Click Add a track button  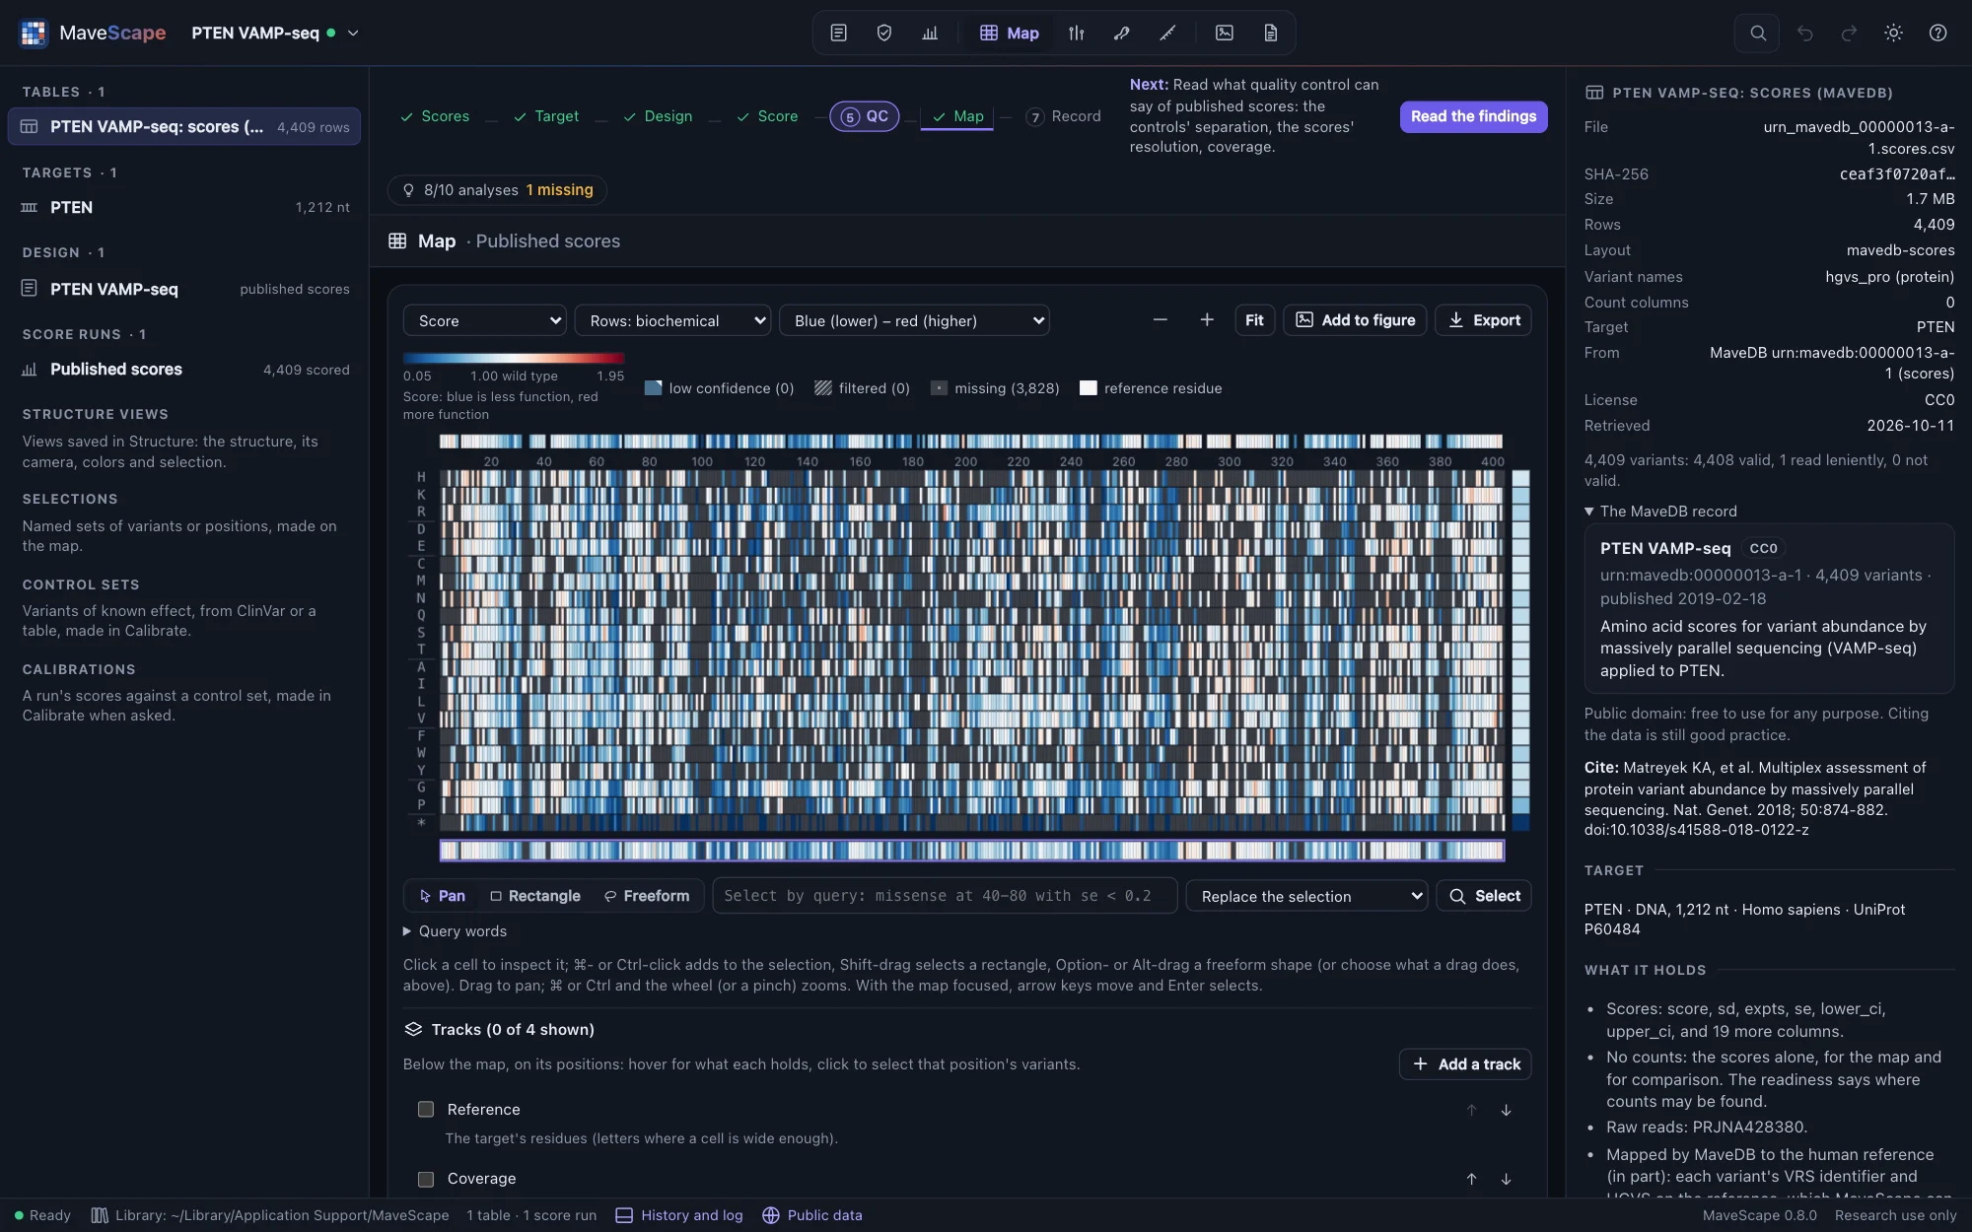tap(1465, 1064)
